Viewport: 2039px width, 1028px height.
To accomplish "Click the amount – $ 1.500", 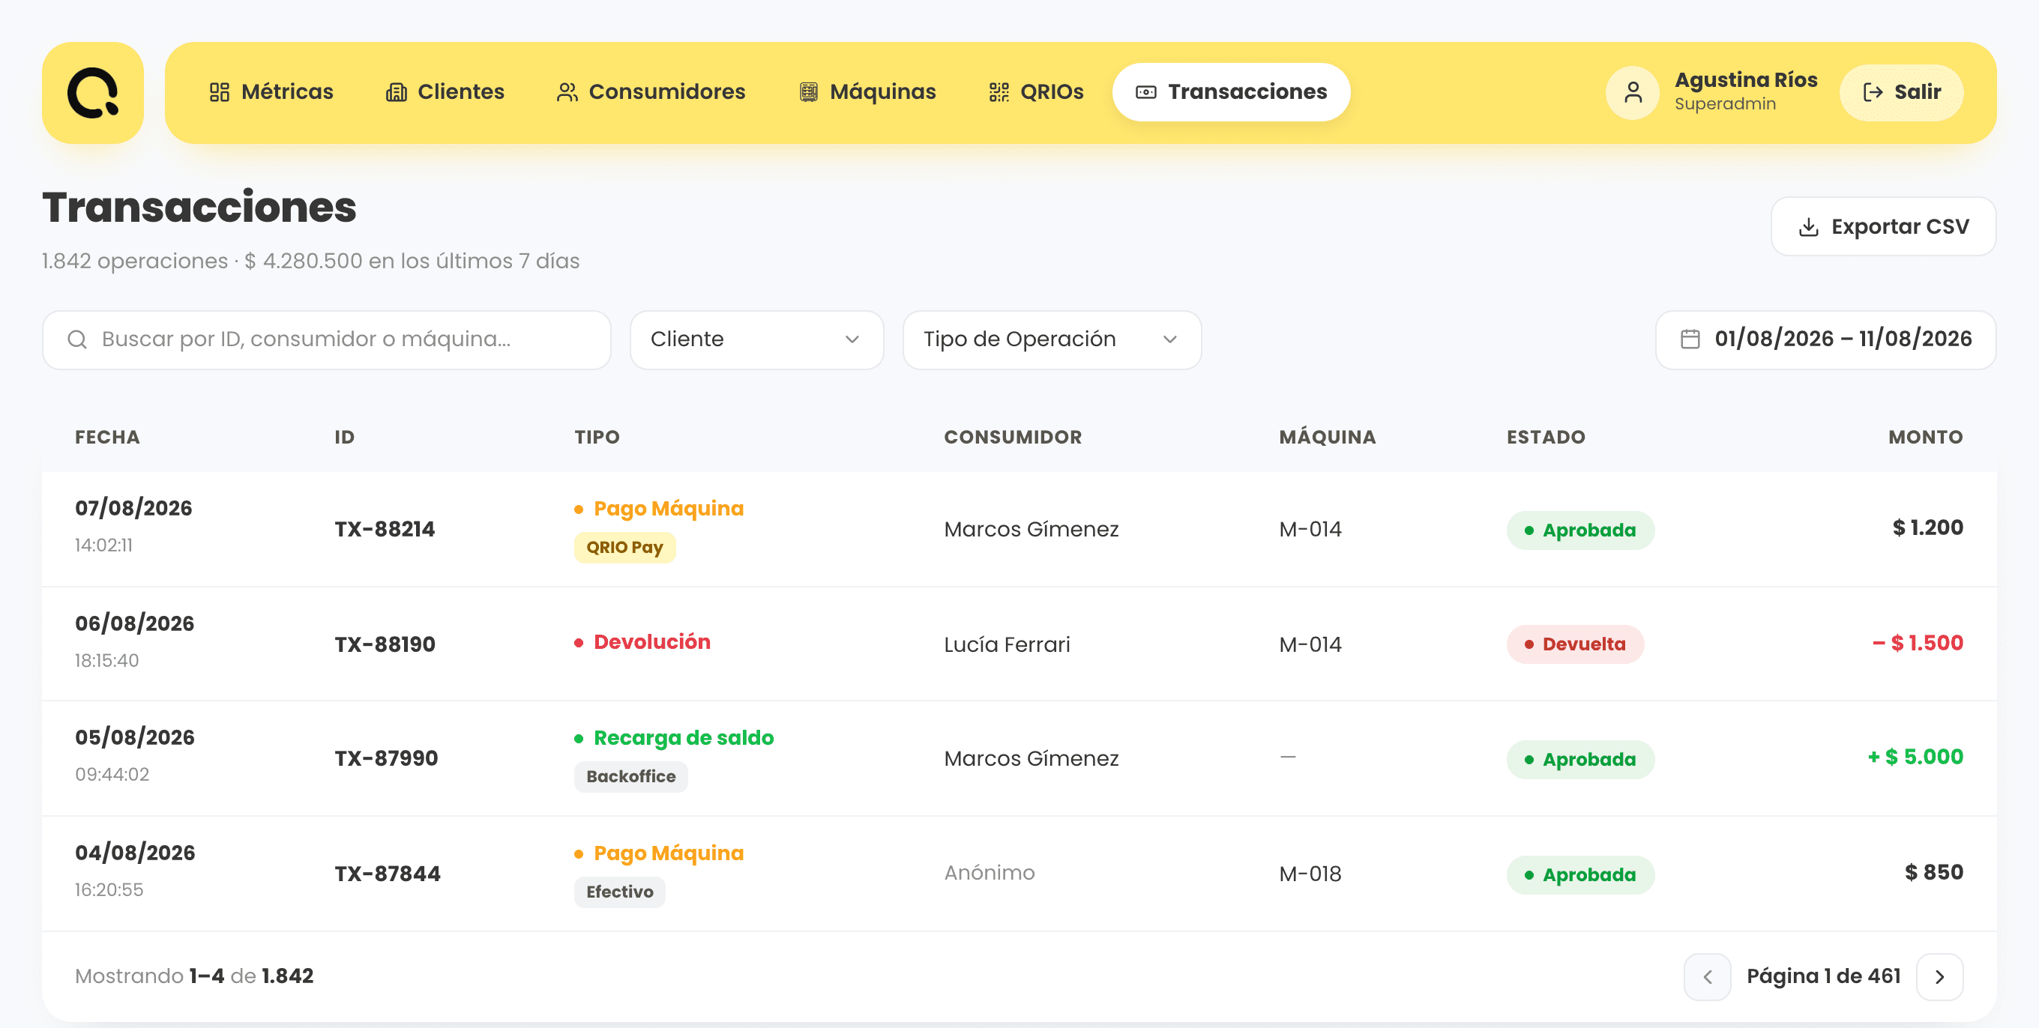I will 1917,644.
